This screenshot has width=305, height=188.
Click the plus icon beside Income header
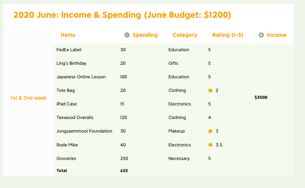(x=261, y=35)
